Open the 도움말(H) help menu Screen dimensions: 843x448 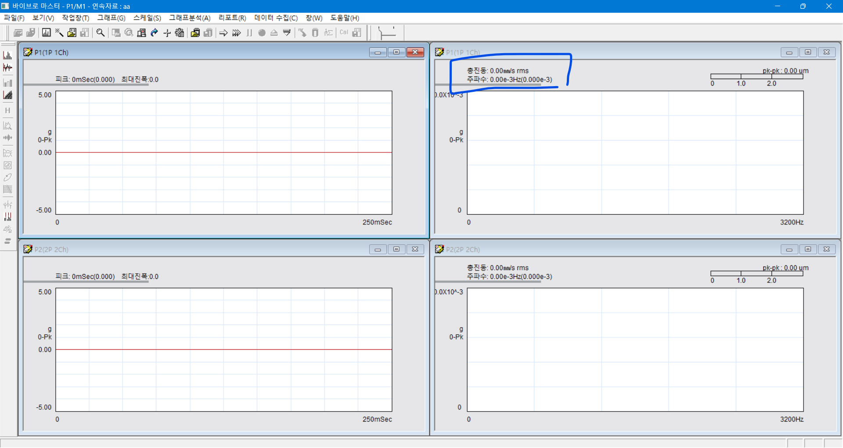coord(345,18)
